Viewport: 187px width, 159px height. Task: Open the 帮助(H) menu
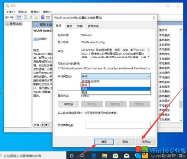click(x=47, y=12)
